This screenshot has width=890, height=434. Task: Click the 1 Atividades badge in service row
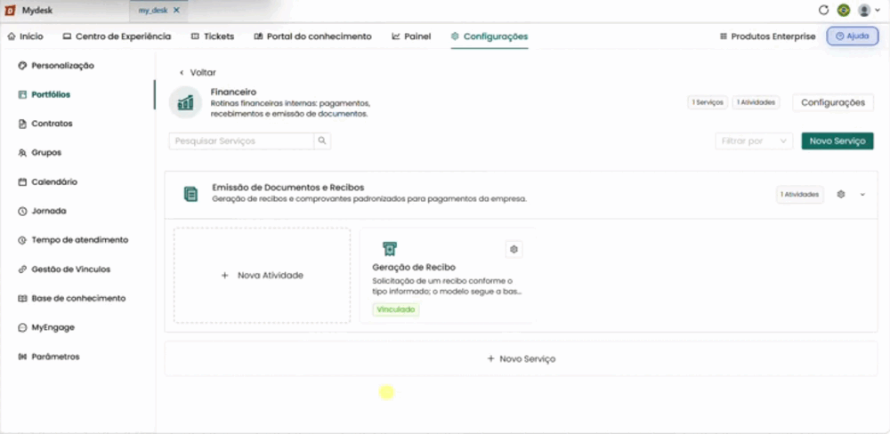pos(800,195)
